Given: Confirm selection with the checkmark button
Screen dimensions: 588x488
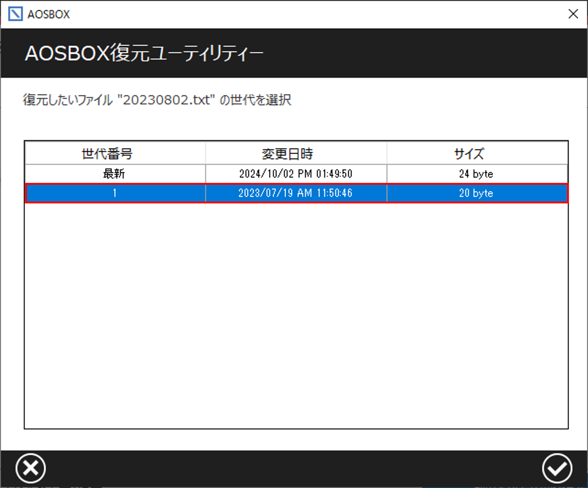Looking at the screenshot, I should 557,468.
